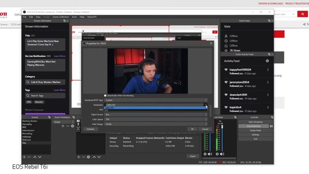Open the Color Space dropdown
This screenshot has width=309, height=174.
155,119
